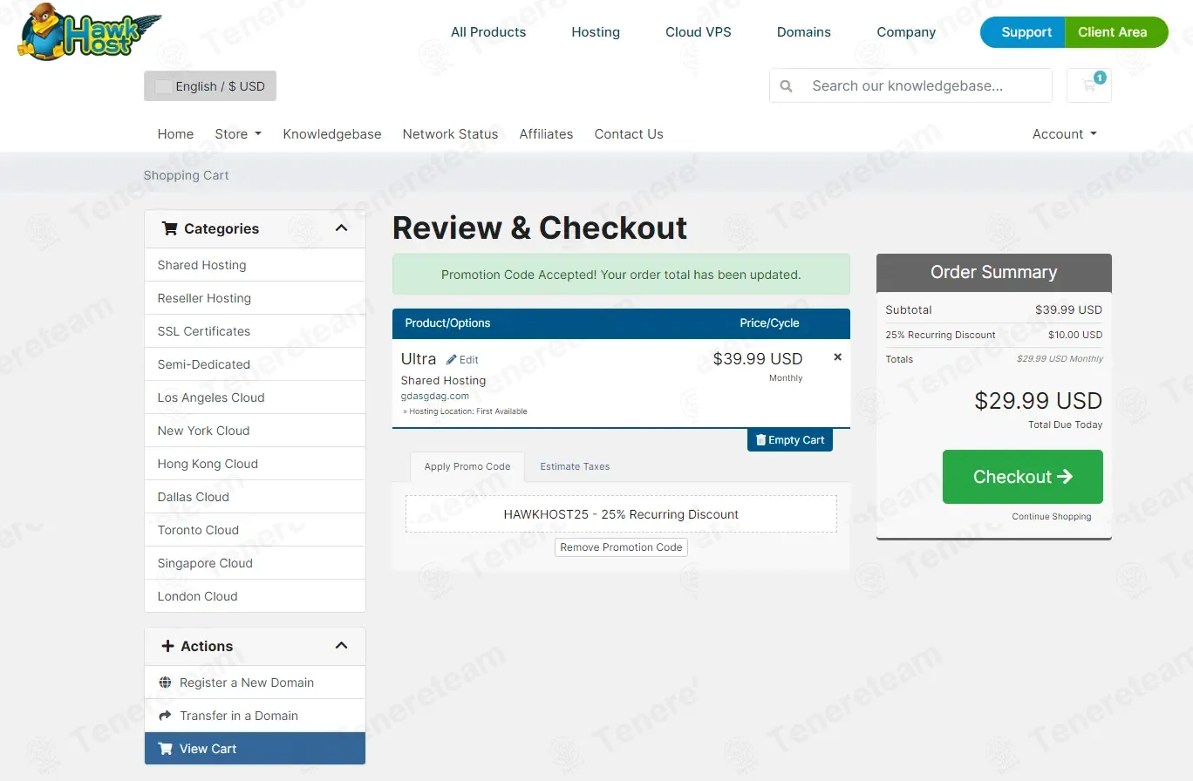Open the English / $ USD selector
This screenshot has height=781, width=1193.
(210, 86)
